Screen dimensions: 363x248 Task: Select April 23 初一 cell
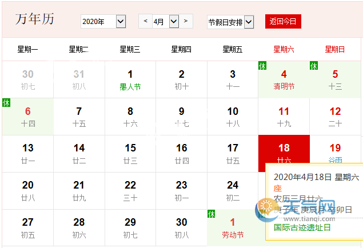click(182, 191)
